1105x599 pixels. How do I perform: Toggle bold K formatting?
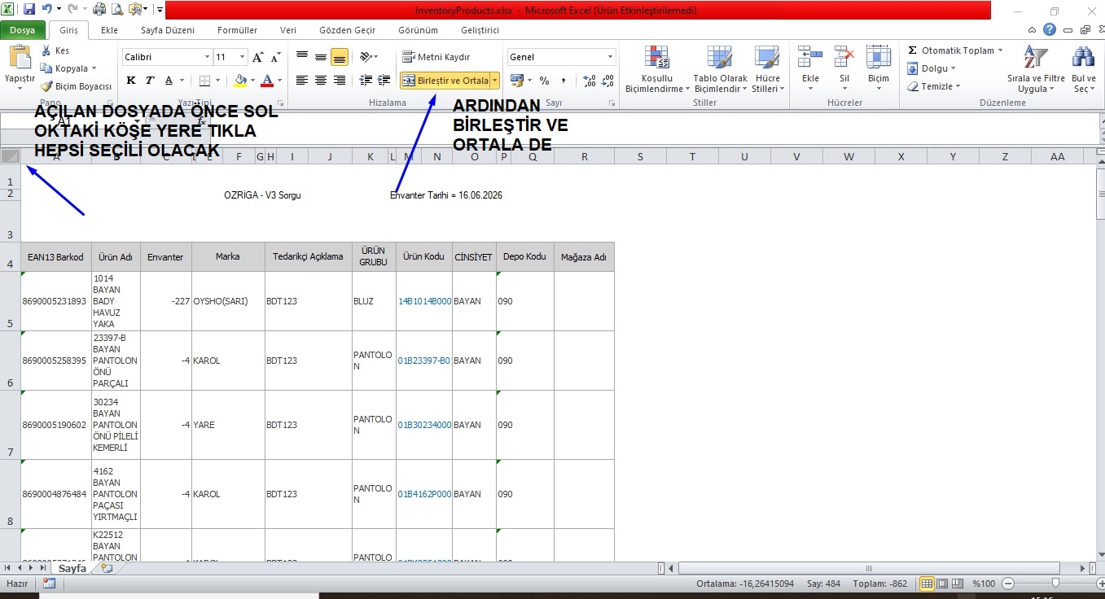click(131, 81)
